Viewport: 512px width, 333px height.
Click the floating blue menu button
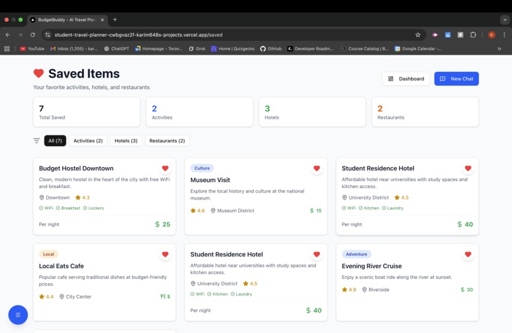pyautogui.click(x=18, y=315)
